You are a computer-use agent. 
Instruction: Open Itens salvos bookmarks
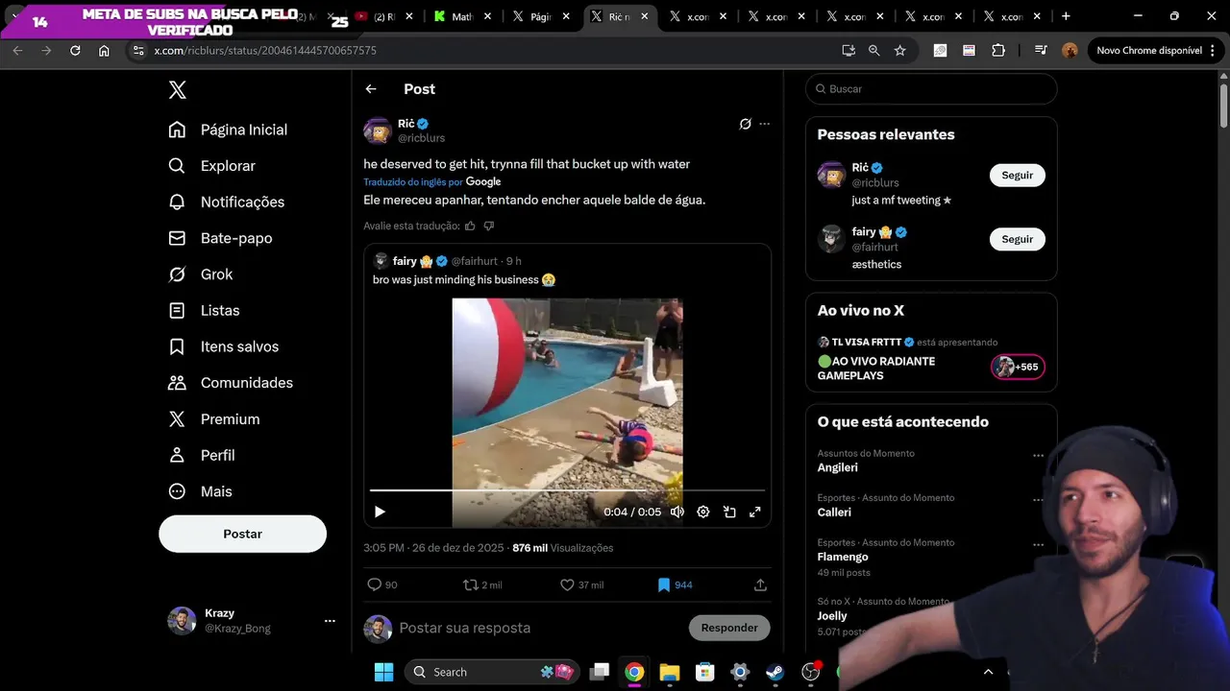pos(223,346)
